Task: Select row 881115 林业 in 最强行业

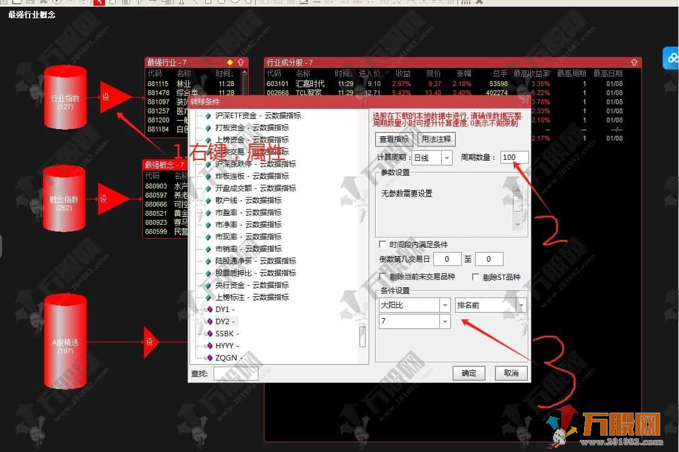Action: tap(194, 84)
